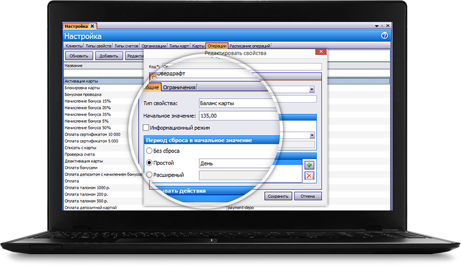Click the green plus add icon
This screenshot has width=461, height=266.
point(309,166)
